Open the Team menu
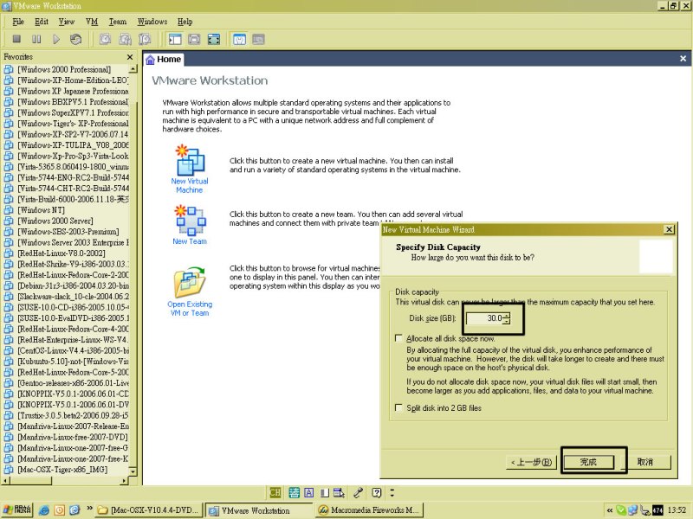Image resolution: width=693 pixels, height=519 pixels. [x=118, y=22]
